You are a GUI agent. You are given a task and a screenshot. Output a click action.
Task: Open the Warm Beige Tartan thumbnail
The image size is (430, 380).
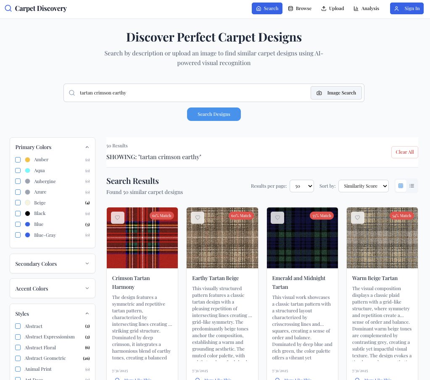click(x=382, y=238)
